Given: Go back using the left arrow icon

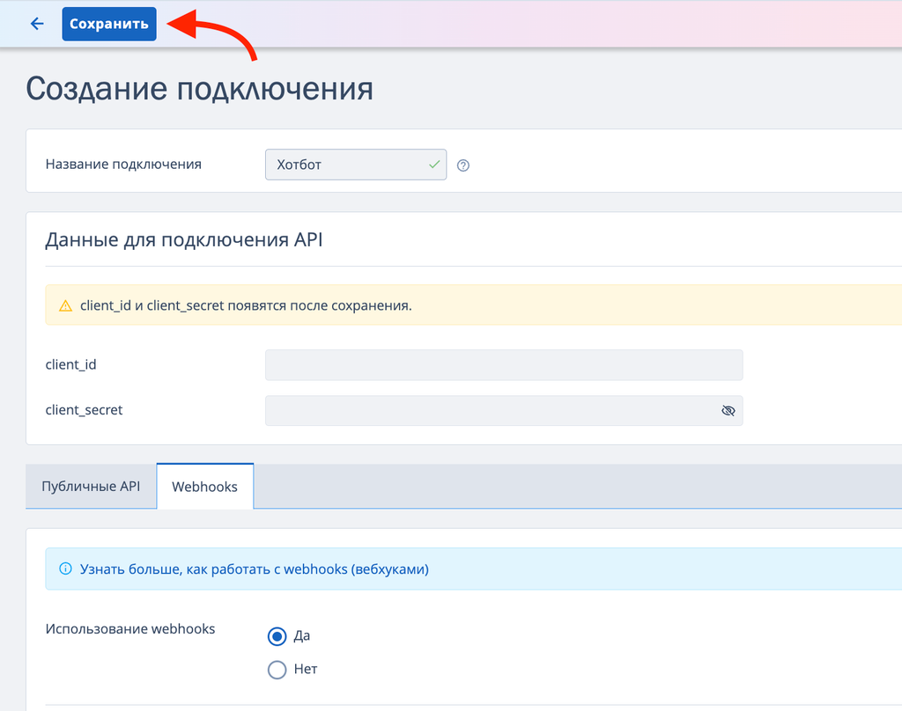Looking at the screenshot, I should (x=37, y=24).
